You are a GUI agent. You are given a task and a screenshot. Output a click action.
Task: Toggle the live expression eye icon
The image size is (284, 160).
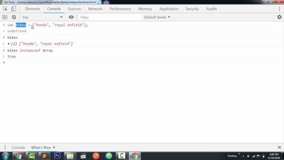tap(71, 17)
